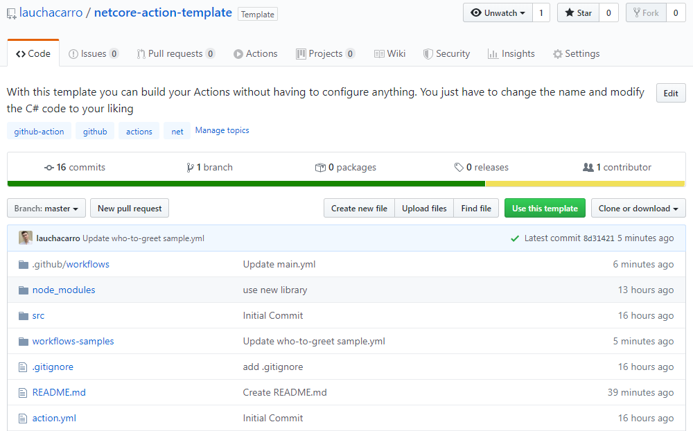
Task: Open the Pull requests tab label
Action: [175, 53]
